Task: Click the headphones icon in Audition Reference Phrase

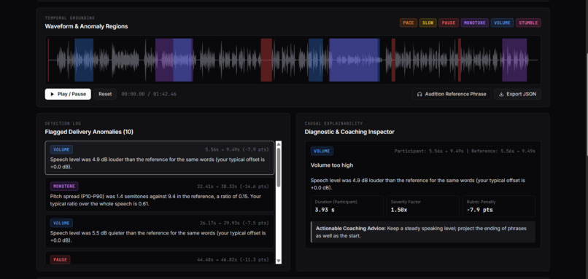Action: [419, 95]
